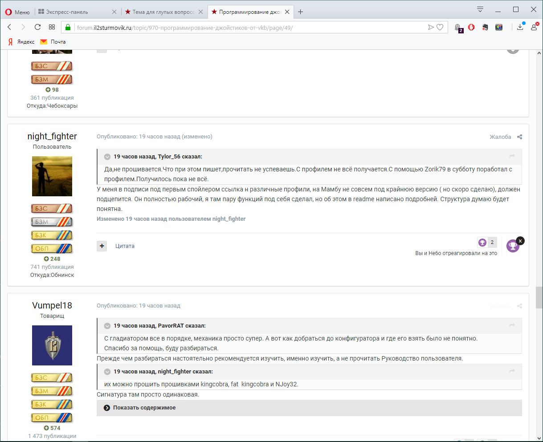The width and height of the screenshot is (543, 442).
Task: Open a new browser tab
Action: point(301,12)
